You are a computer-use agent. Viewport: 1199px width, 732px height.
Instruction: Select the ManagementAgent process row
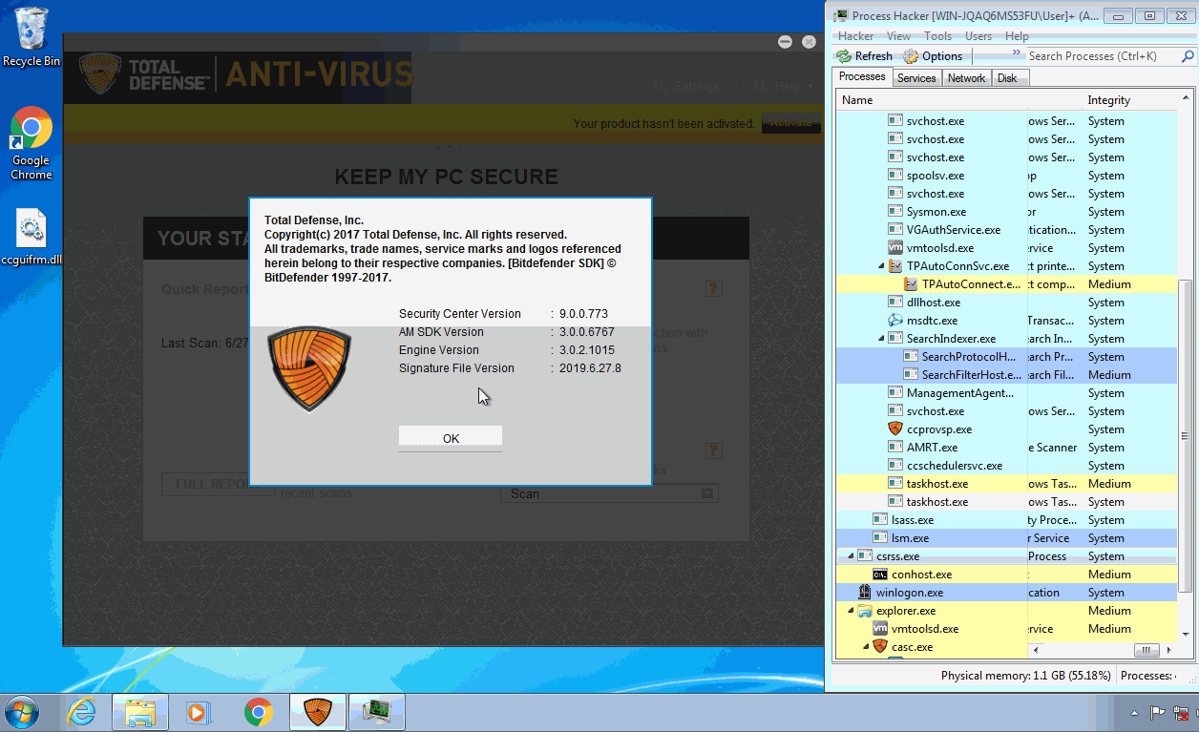tap(1007, 393)
